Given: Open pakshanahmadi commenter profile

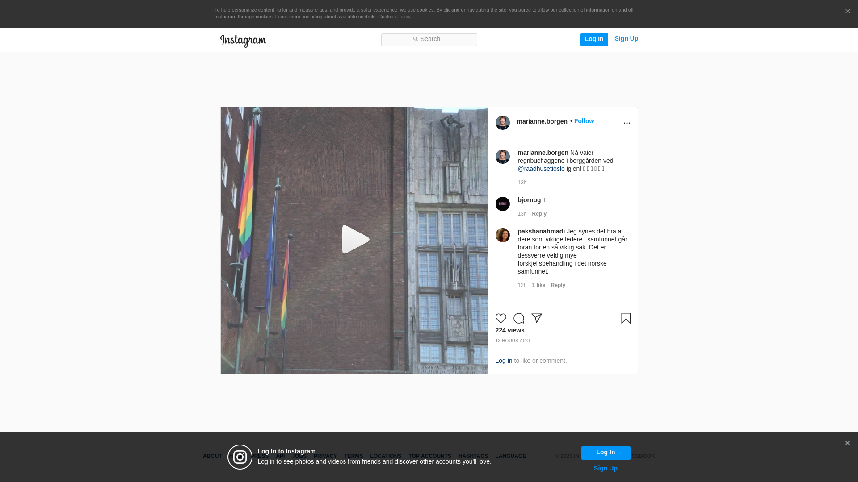Looking at the screenshot, I should point(541,231).
